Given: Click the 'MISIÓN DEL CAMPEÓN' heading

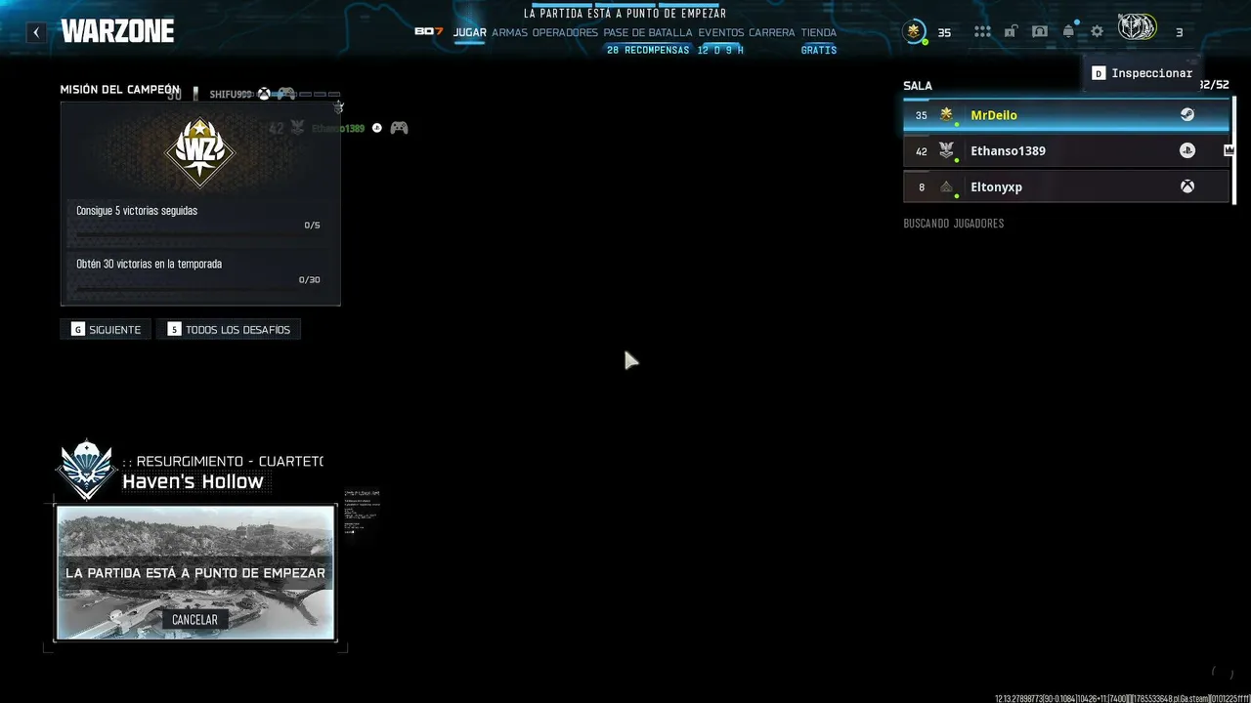Looking at the screenshot, I should (120, 90).
